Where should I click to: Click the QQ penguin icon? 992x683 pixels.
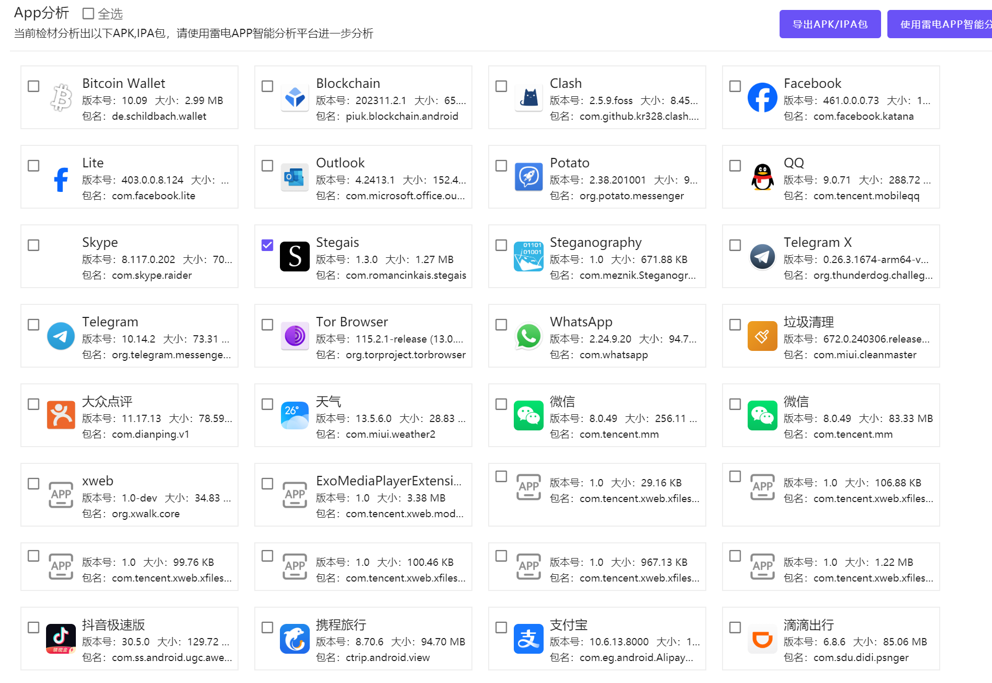762,177
